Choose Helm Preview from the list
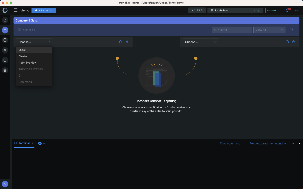 click(34, 63)
